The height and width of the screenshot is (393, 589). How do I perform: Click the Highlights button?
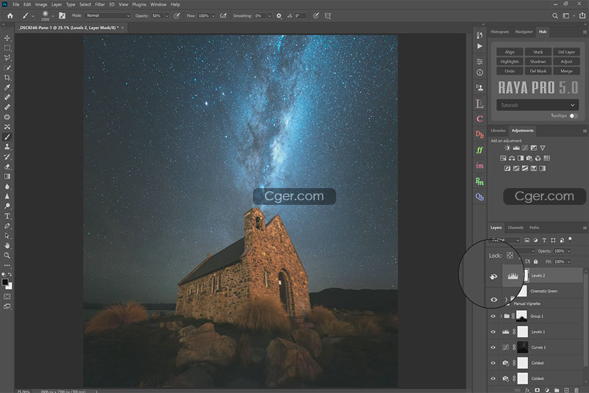[510, 62]
